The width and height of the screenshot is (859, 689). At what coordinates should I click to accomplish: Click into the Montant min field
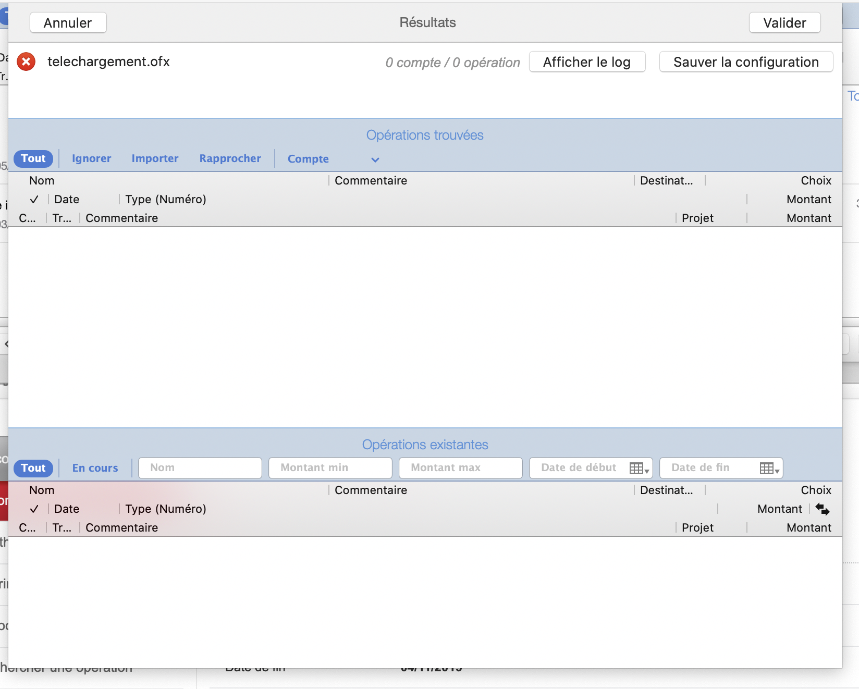(x=330, y=468)
